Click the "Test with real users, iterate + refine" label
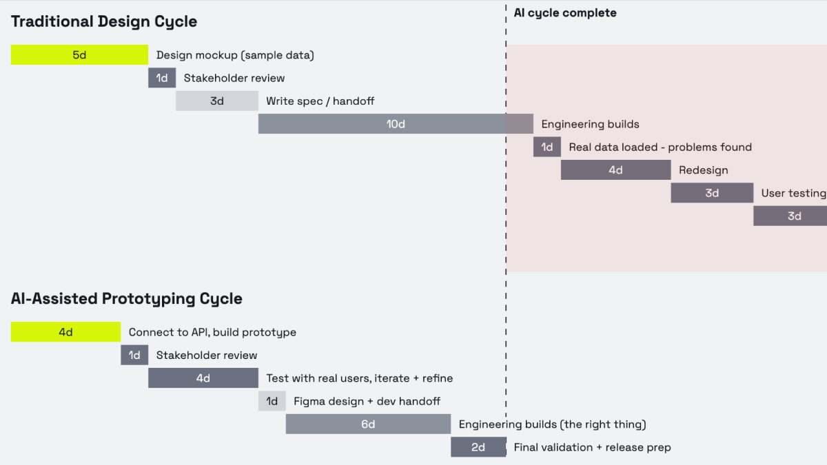The image size is (827, 465). pyautogui.click(x=360, y=378)
